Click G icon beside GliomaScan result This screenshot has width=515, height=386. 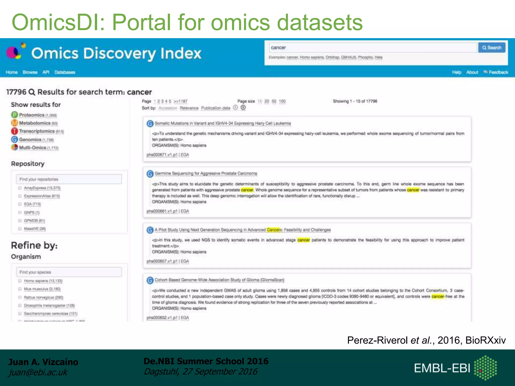[x=150, y=280]
